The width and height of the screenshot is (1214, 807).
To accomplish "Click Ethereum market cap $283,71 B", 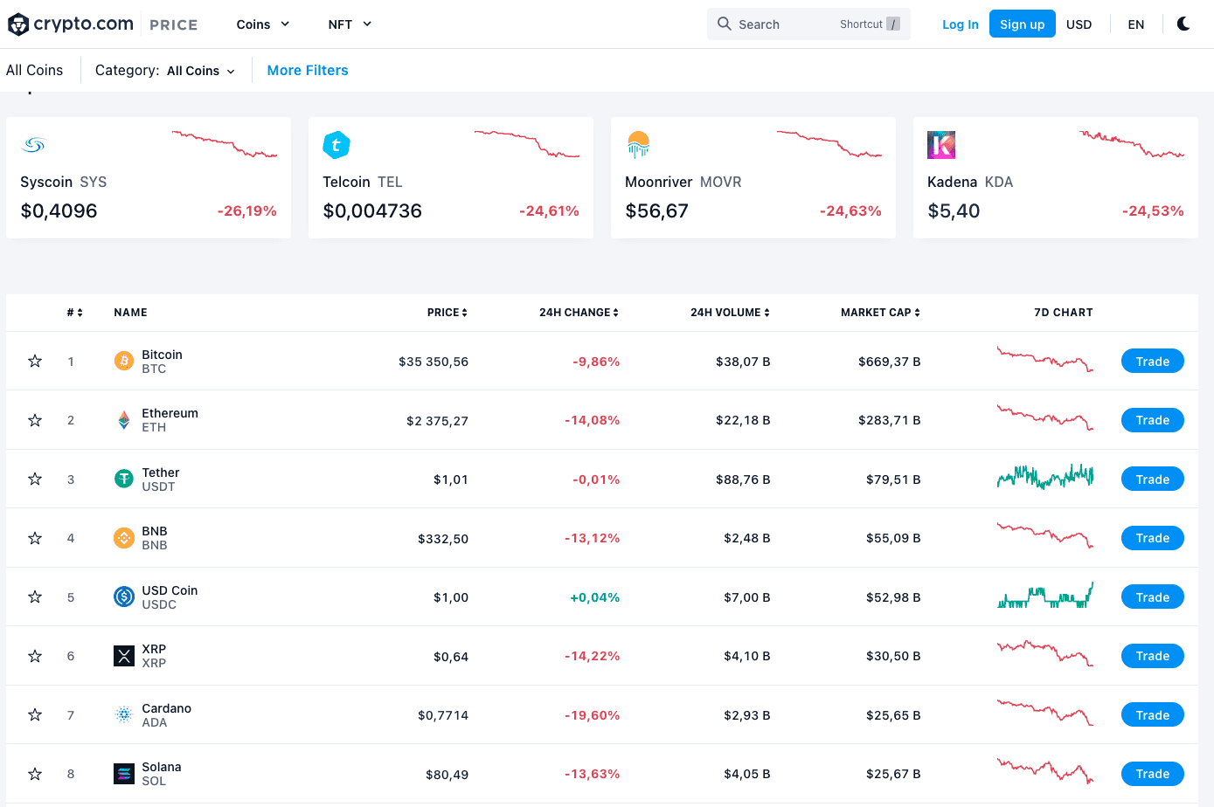I will (x=890, y=420).
